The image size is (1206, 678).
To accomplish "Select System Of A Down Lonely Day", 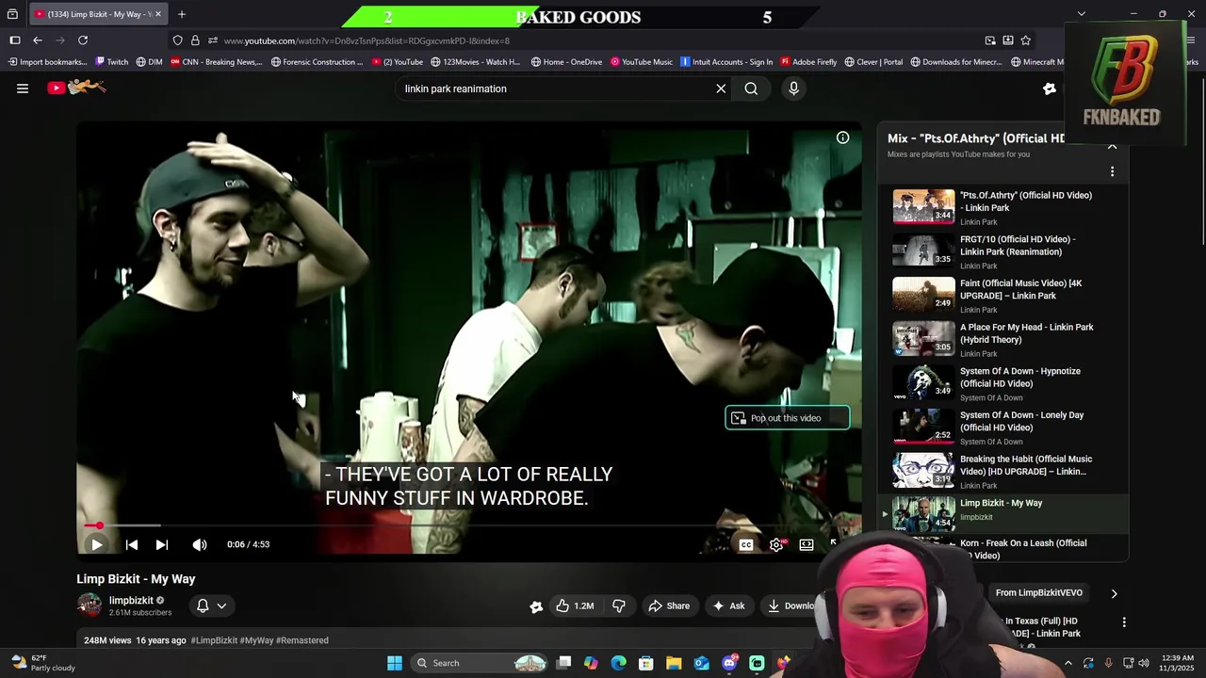I will point(1003,428).
